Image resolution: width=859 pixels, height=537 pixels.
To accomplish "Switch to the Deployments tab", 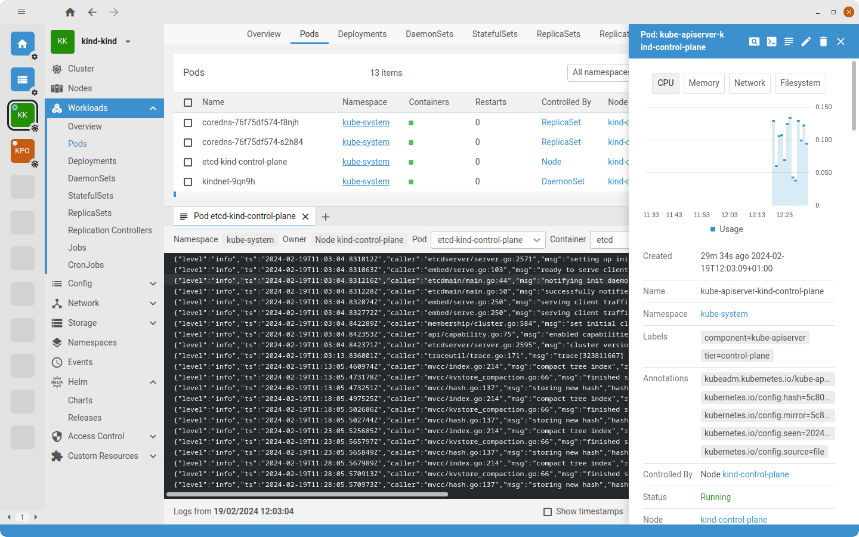I will coord(362,34).
